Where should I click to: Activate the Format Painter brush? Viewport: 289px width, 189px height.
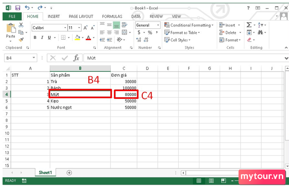point(21,40)
